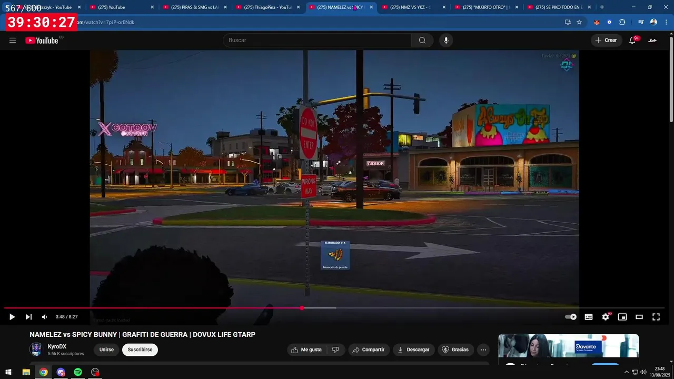Toggle autoplay switch in player

[571, 317]
